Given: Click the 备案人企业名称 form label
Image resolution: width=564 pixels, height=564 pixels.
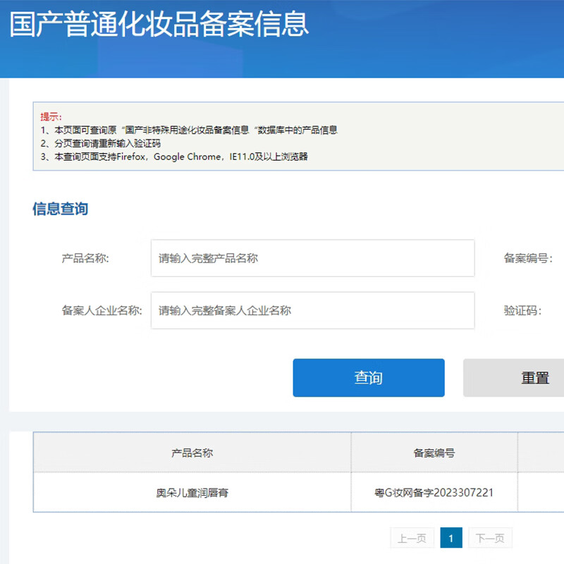Looking at the screenshot, I should [x=102, y=310].
